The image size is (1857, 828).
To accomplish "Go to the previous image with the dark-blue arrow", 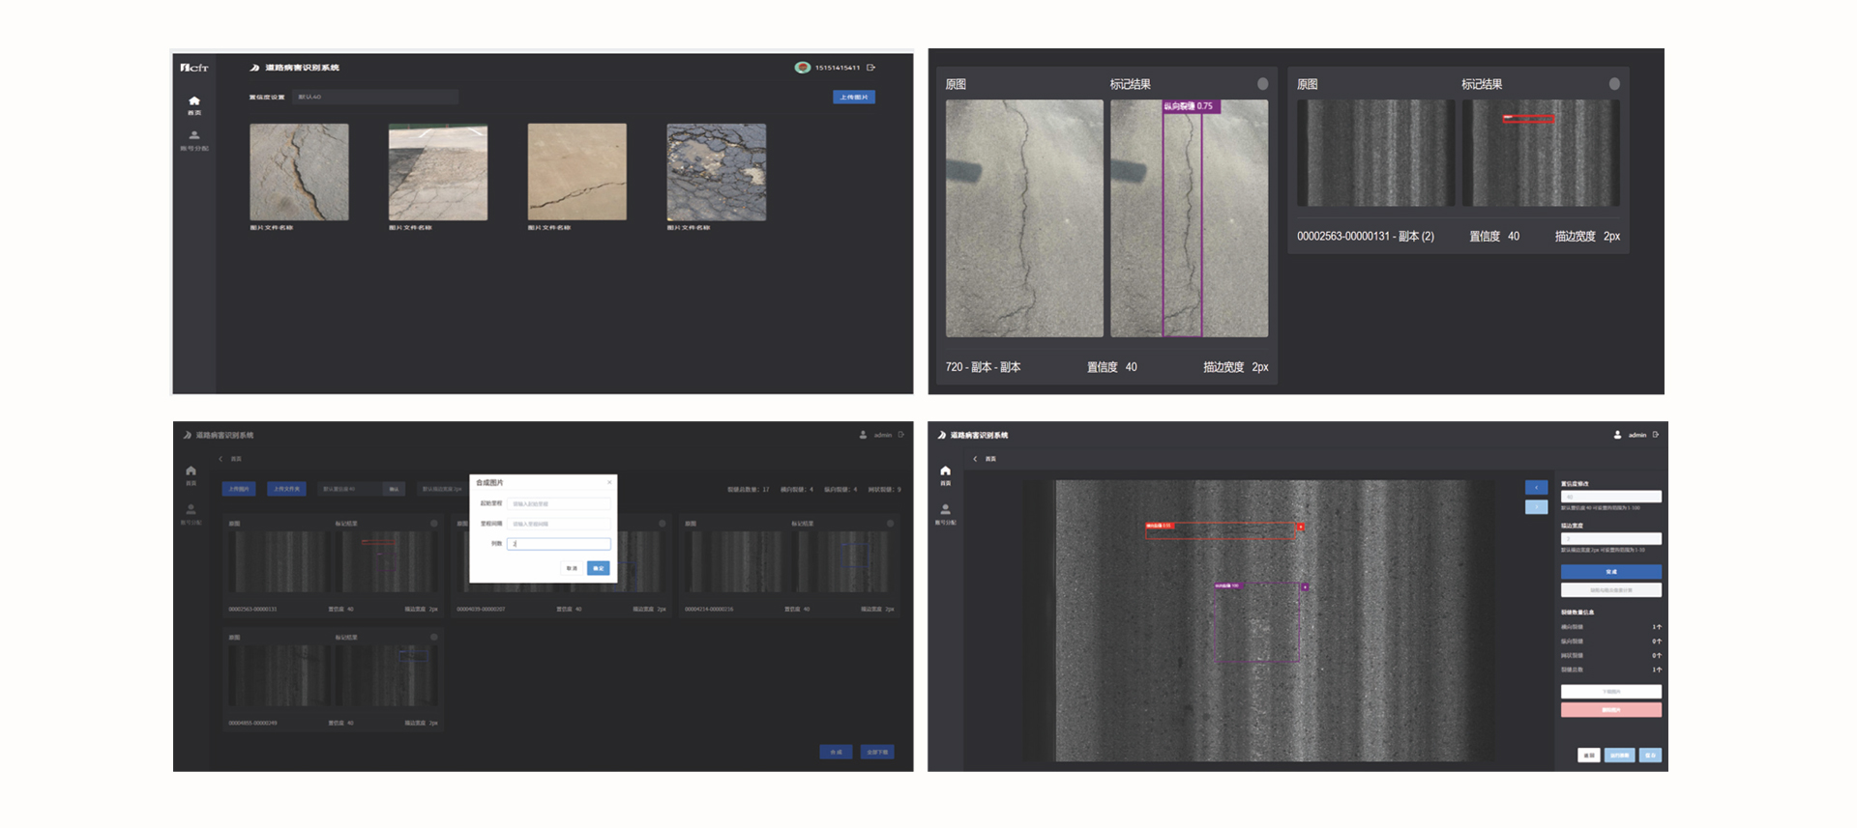I will pyautogui.click(x=1536, y=488).
